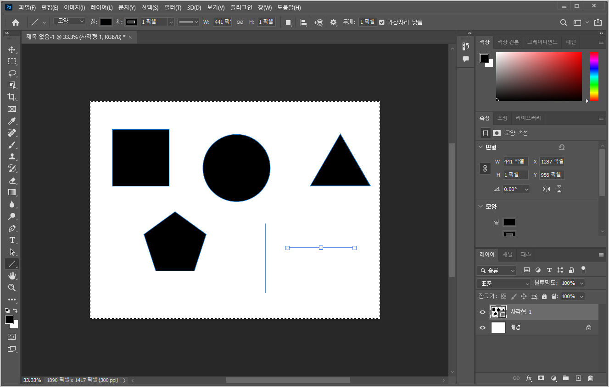
Task: Select the Blur tool
Action: pos(12,204)
